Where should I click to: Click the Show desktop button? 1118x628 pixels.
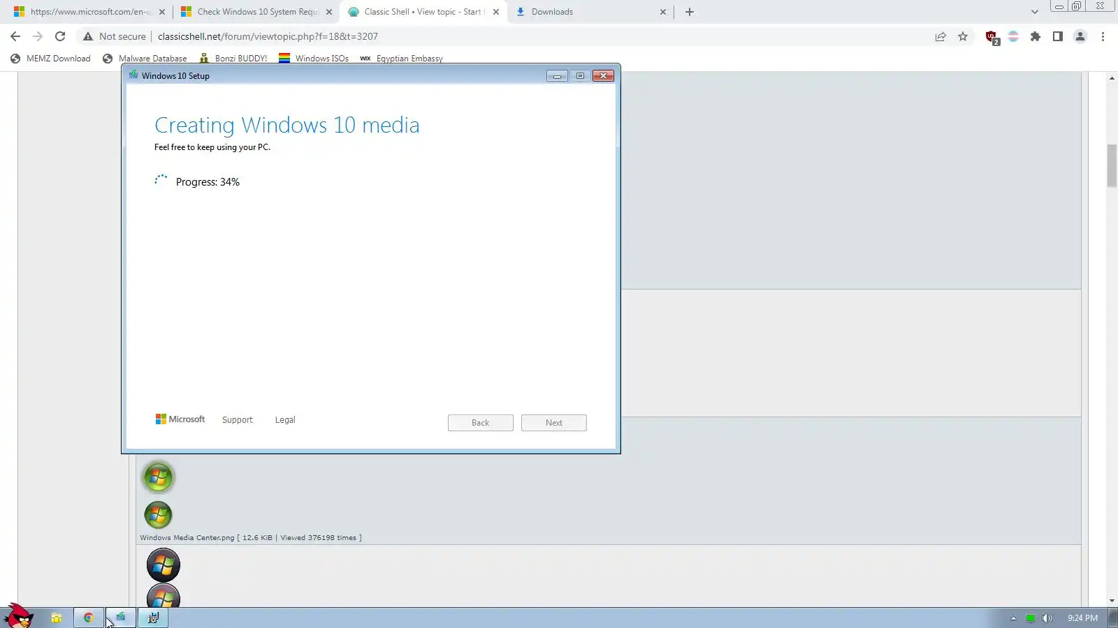click(1113, 618)
